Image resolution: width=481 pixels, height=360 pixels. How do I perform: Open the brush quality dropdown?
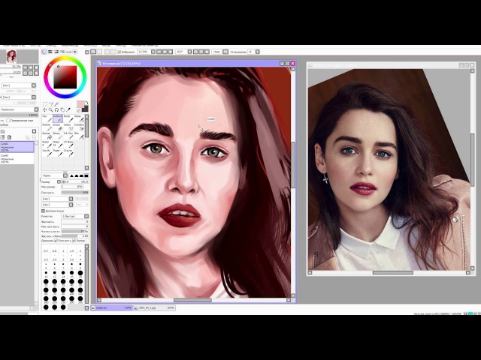point(75,217)
